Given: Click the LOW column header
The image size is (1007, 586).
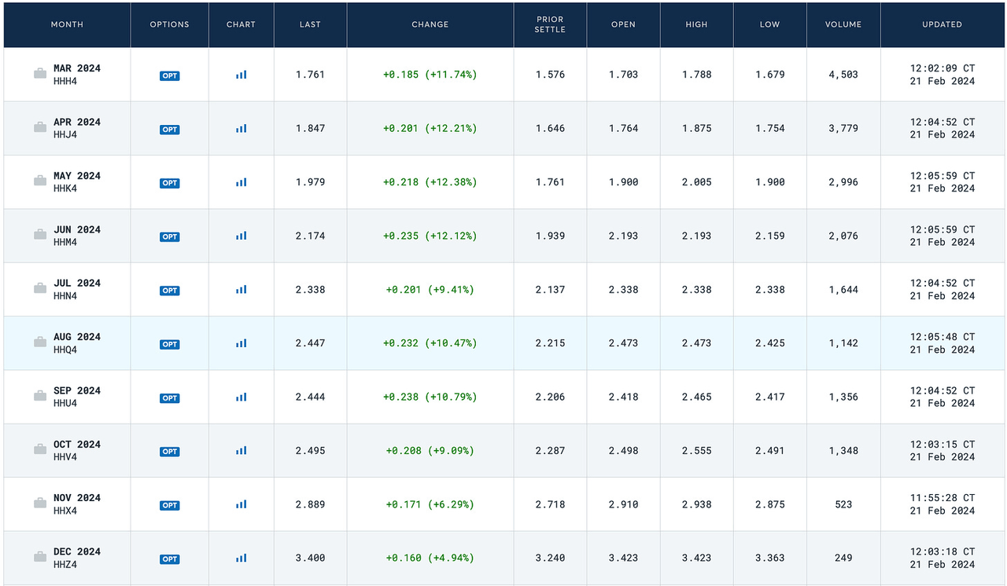Looking at the screenshot, I should 769,24.
